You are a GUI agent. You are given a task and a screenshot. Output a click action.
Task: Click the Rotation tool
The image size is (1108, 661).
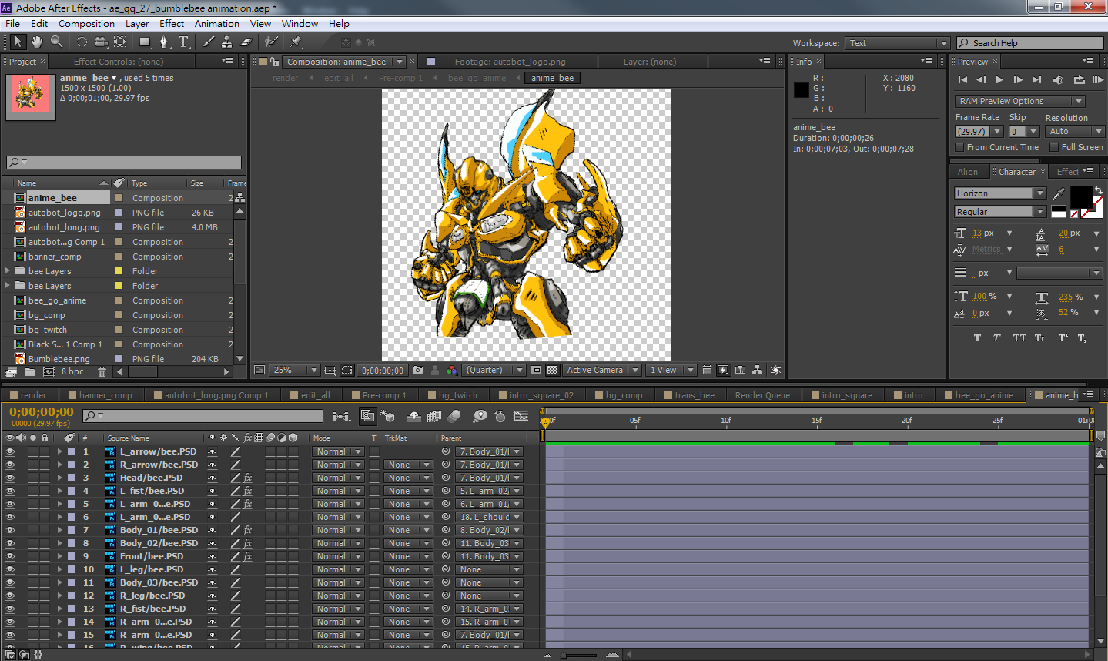[x=81, y=42]
